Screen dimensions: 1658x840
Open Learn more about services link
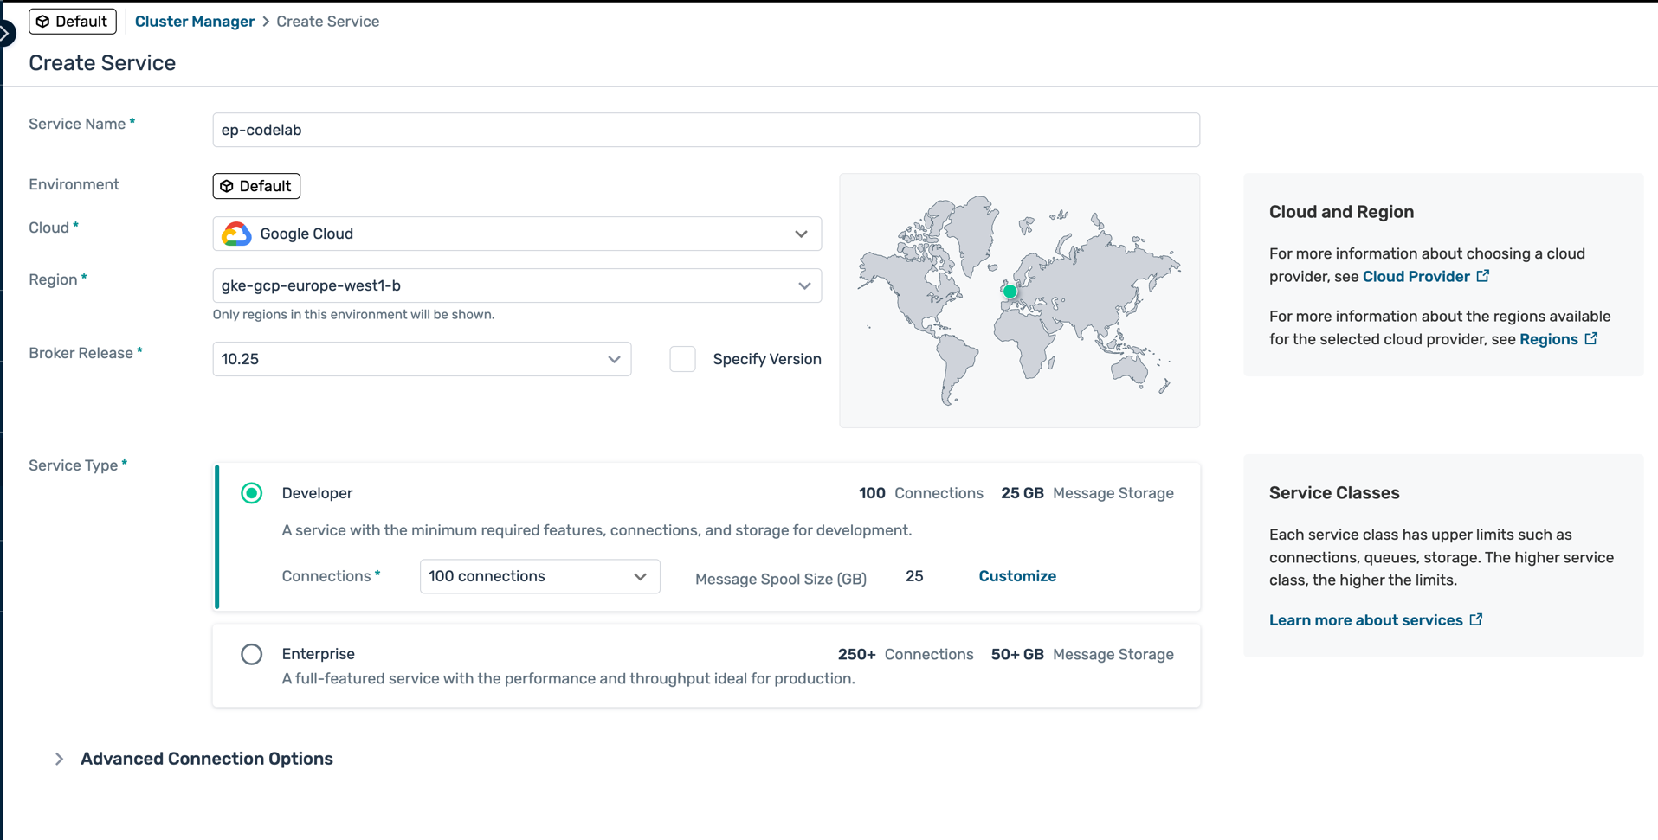coord(1365,620)
